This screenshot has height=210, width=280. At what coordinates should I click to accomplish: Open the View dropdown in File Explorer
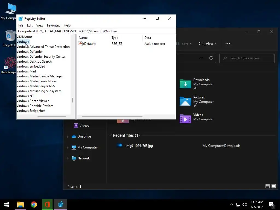point(208,44)
